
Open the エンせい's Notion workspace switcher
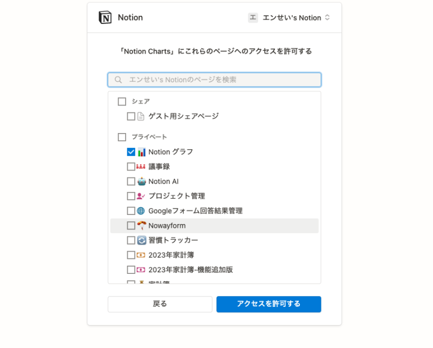click(289, 18)
